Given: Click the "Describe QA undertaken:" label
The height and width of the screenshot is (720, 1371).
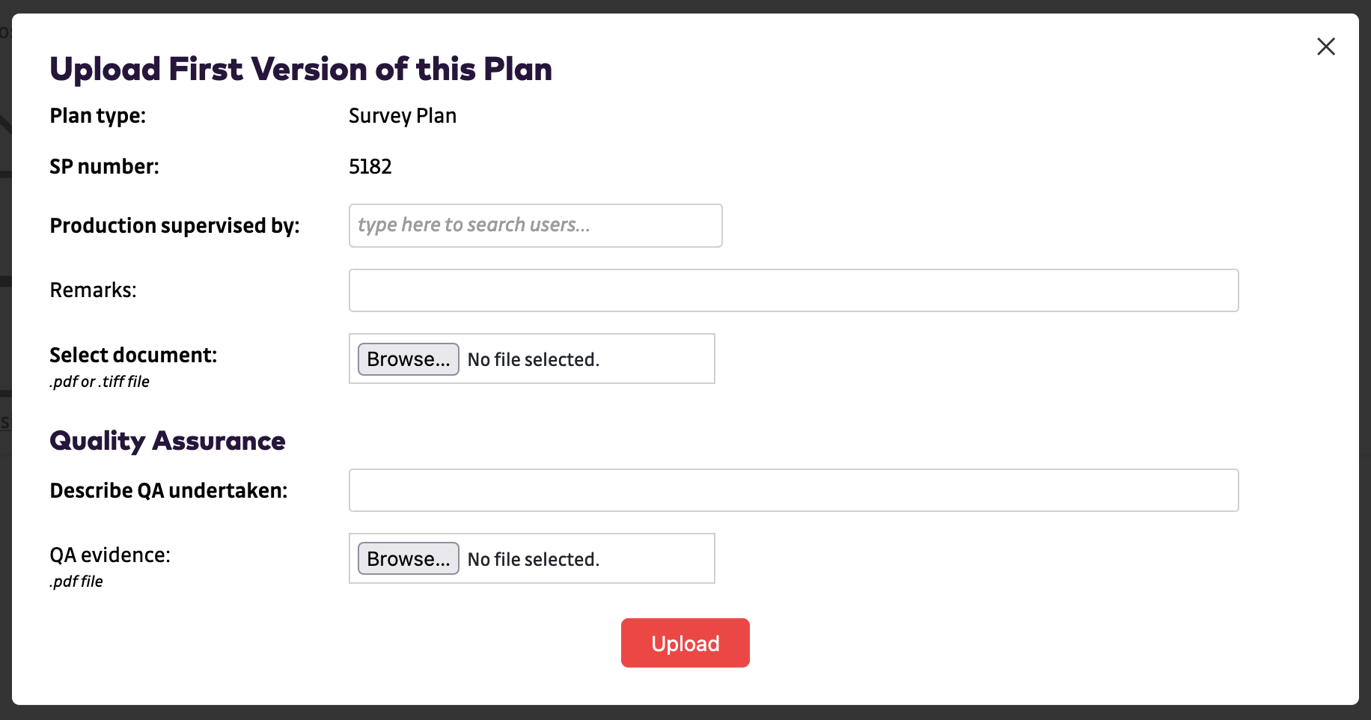Looking at the screenshot, I should [168, 491].
